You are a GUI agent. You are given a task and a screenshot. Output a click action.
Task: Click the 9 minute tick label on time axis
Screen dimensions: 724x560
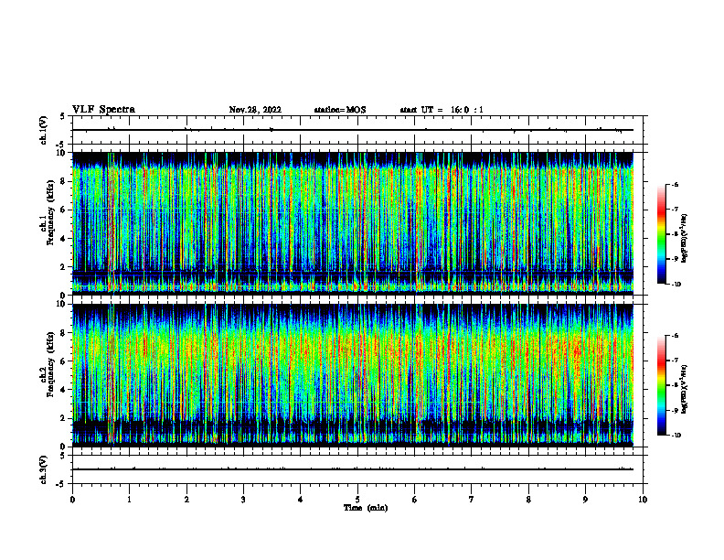pos(585,500)
